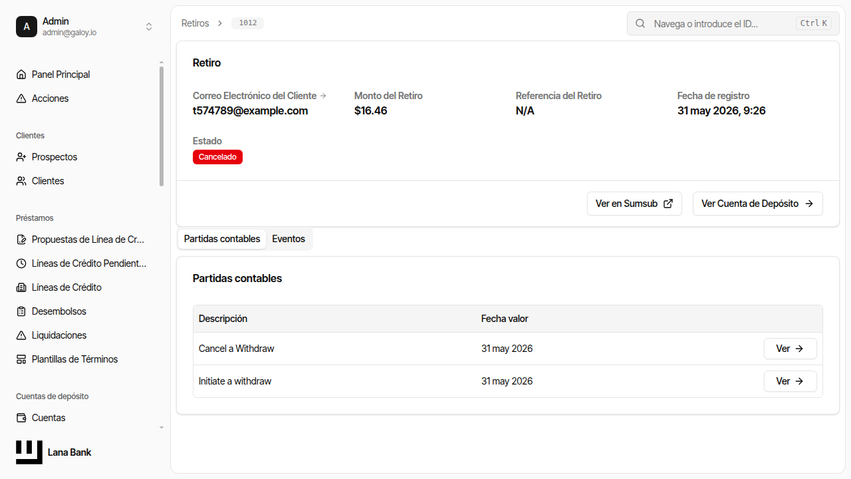Click the Cancel a Withdraw description text
The height and width of the screenshot is (479, 851).
coord(236,349)
